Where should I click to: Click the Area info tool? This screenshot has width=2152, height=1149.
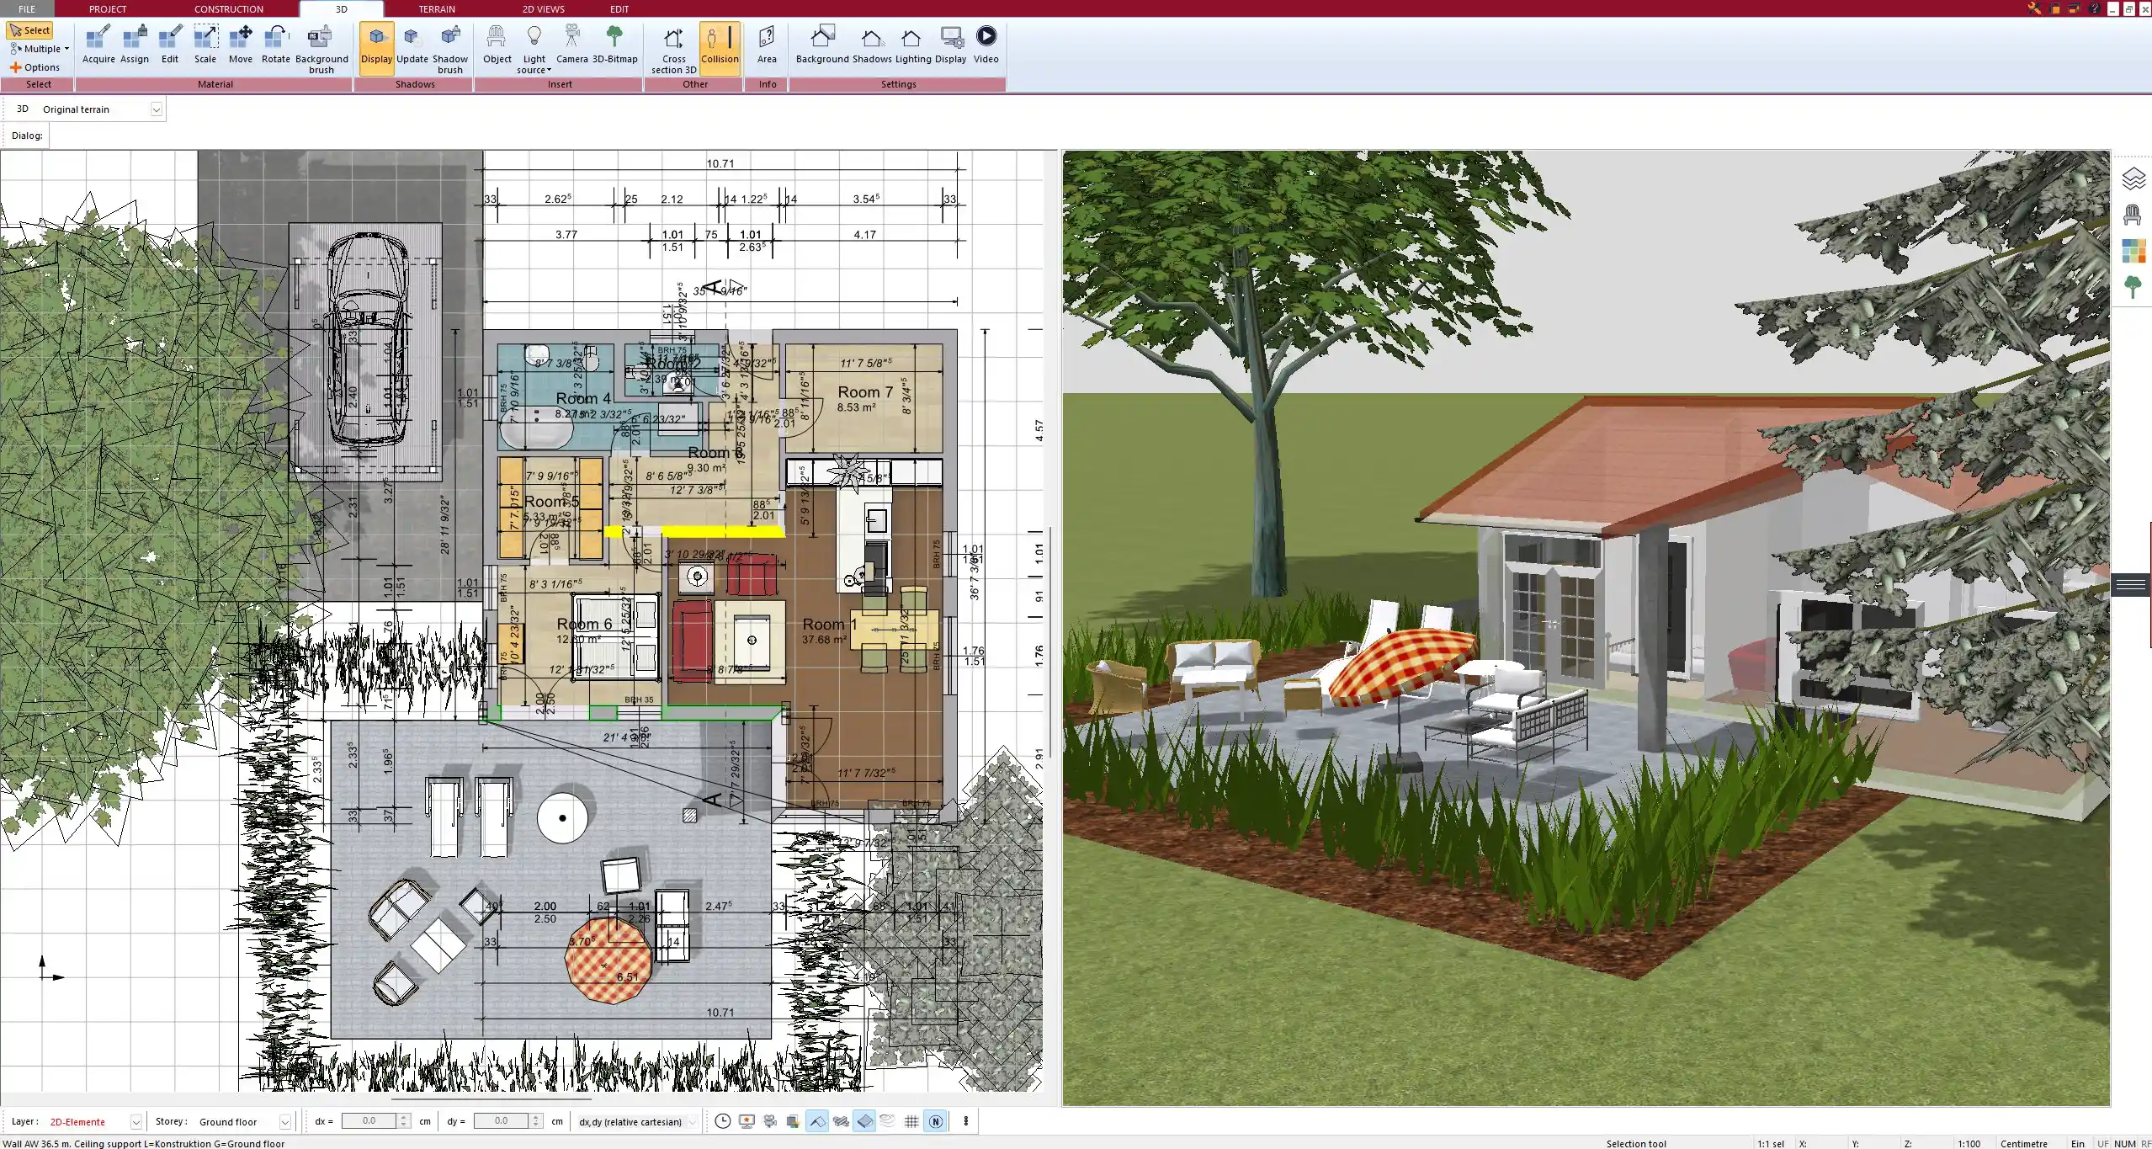(766, 42)
